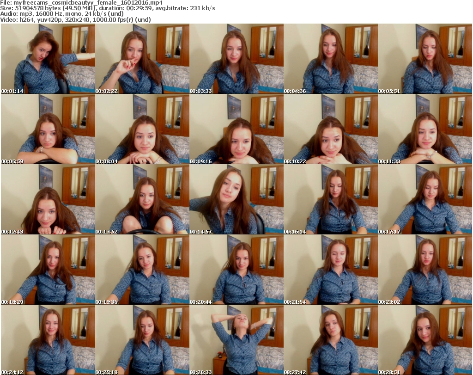This screenshot has height=375, width=473.
Task: Select the thumbnail stamped 00:05:51
Action: (x=425, y=59)
